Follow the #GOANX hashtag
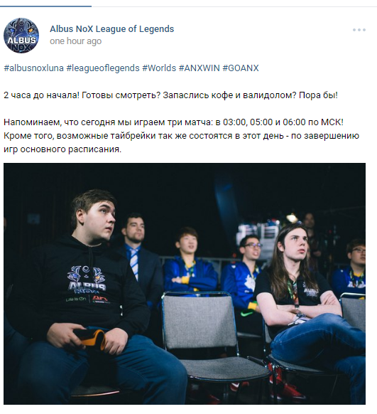The image size is (377, 414). [241, 68]
